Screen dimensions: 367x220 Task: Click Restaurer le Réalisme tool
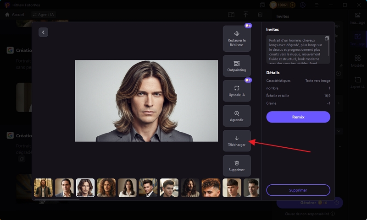pyautogui.click(x=237, y=38)
